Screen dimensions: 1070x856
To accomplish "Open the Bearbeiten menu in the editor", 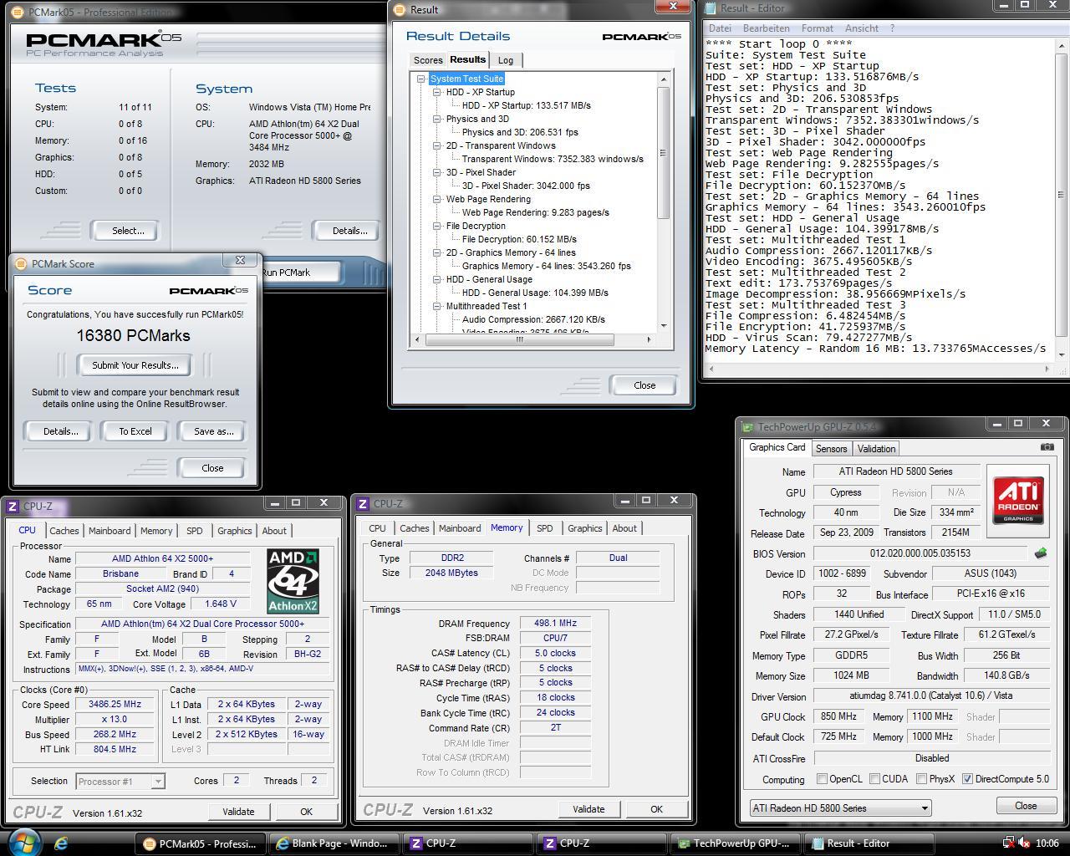I will 766,28.
